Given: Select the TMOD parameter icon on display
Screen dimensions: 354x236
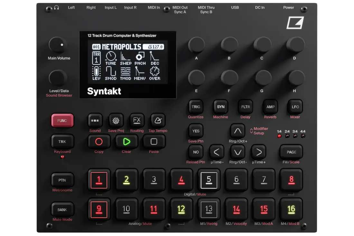Looking at the screenshot, I should tap(126, 73).
